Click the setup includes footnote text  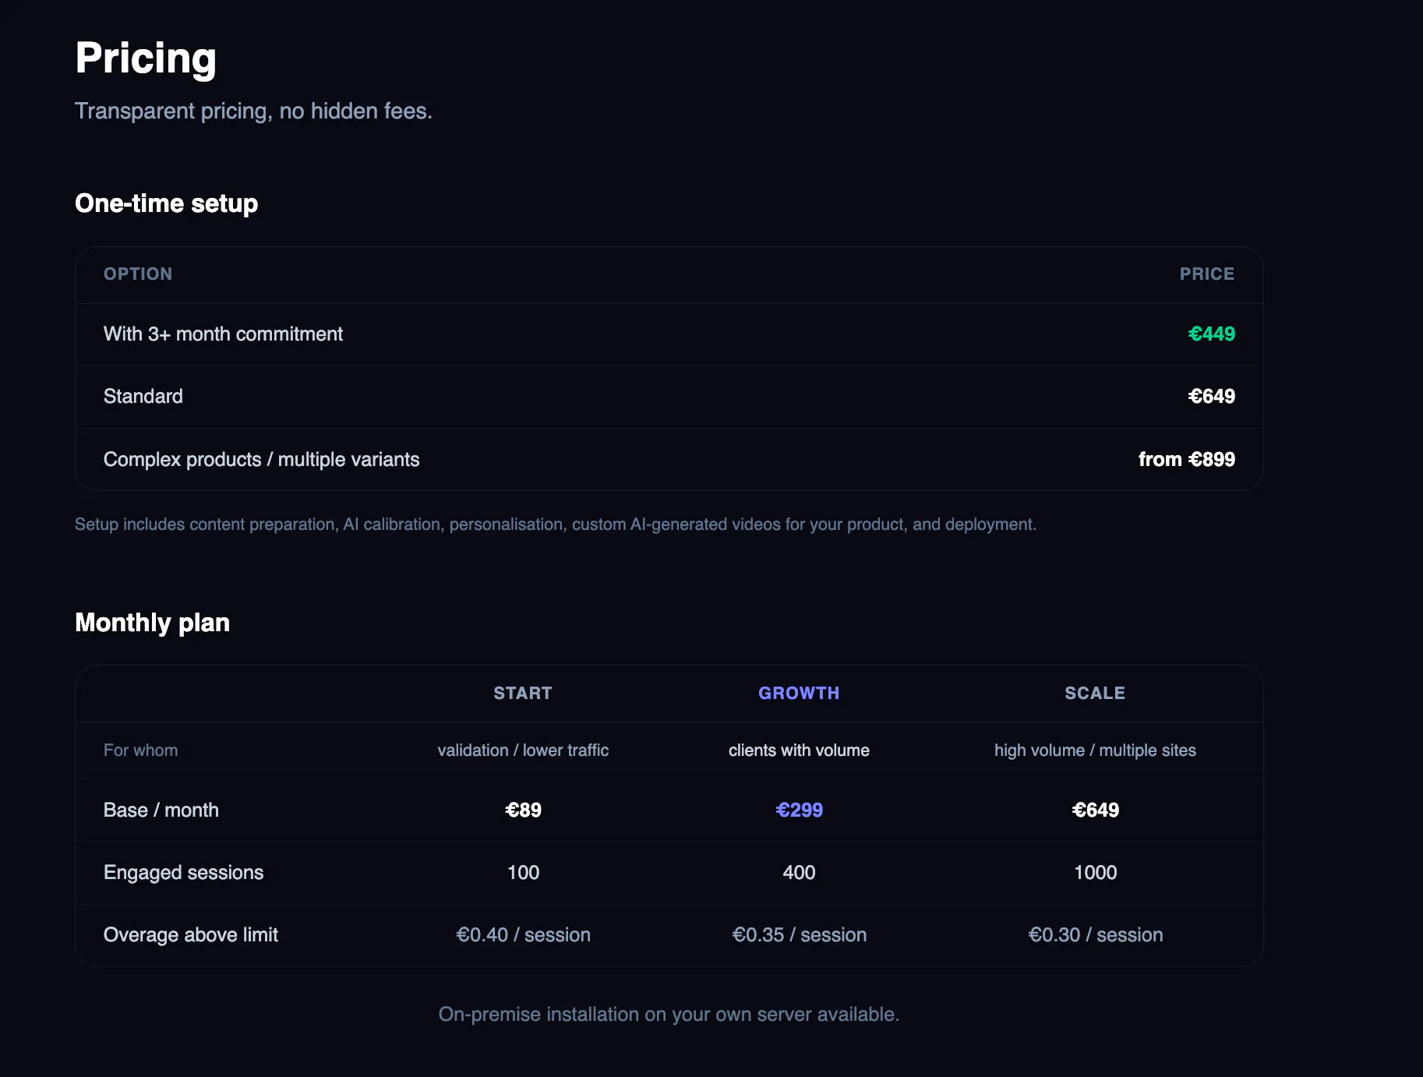click(x=556, y=524)
